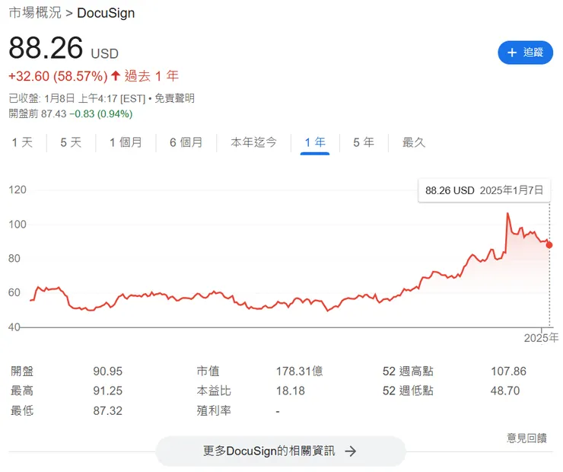Open the 市場概況 breadcrumb link
The height and width of the screenshot is (472, 563).
click(35, 13)
